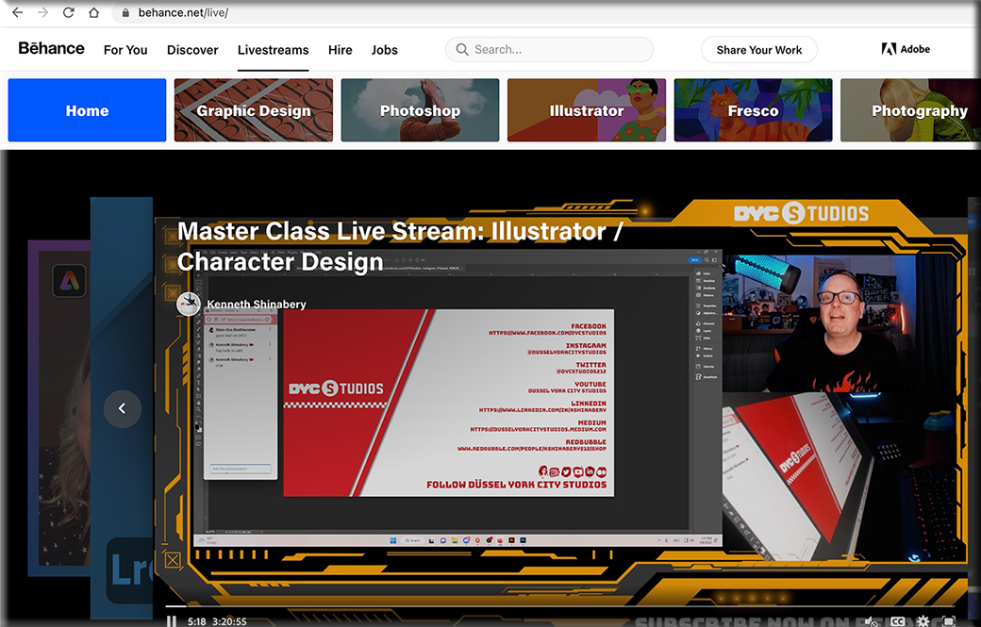Open Kenneth Shinabery's profile name
The height and width of the screenshot is (627, 981).
tap(257, 304)
